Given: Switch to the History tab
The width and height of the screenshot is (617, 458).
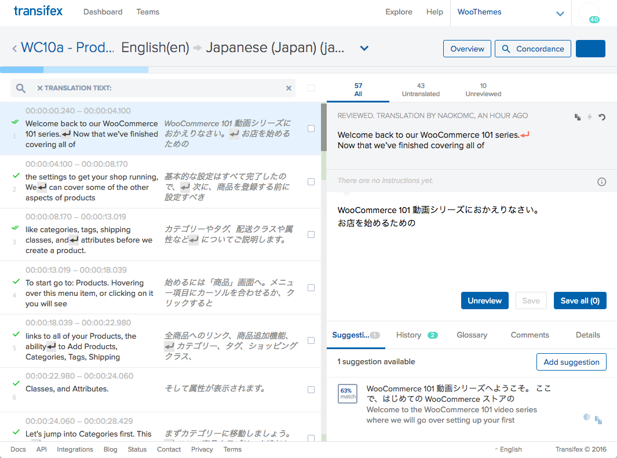Looking at the screenshot, I should click(x=409, y=335).
